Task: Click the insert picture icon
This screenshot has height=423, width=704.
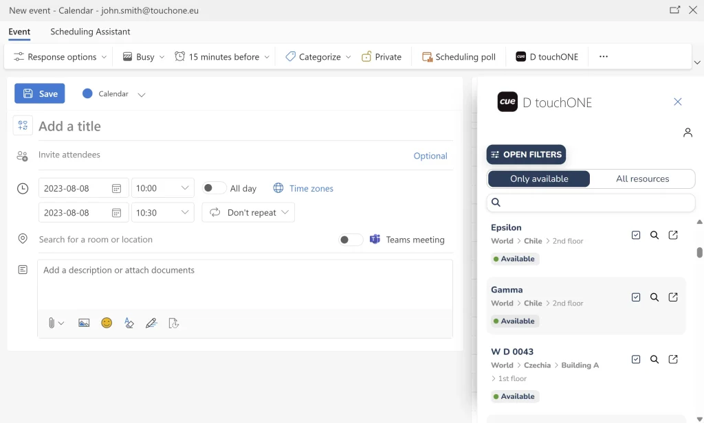Action: (x=84, y=323)
